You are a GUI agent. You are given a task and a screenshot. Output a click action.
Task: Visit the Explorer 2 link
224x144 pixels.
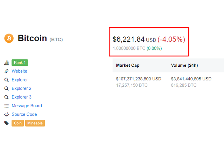point(21,88)
